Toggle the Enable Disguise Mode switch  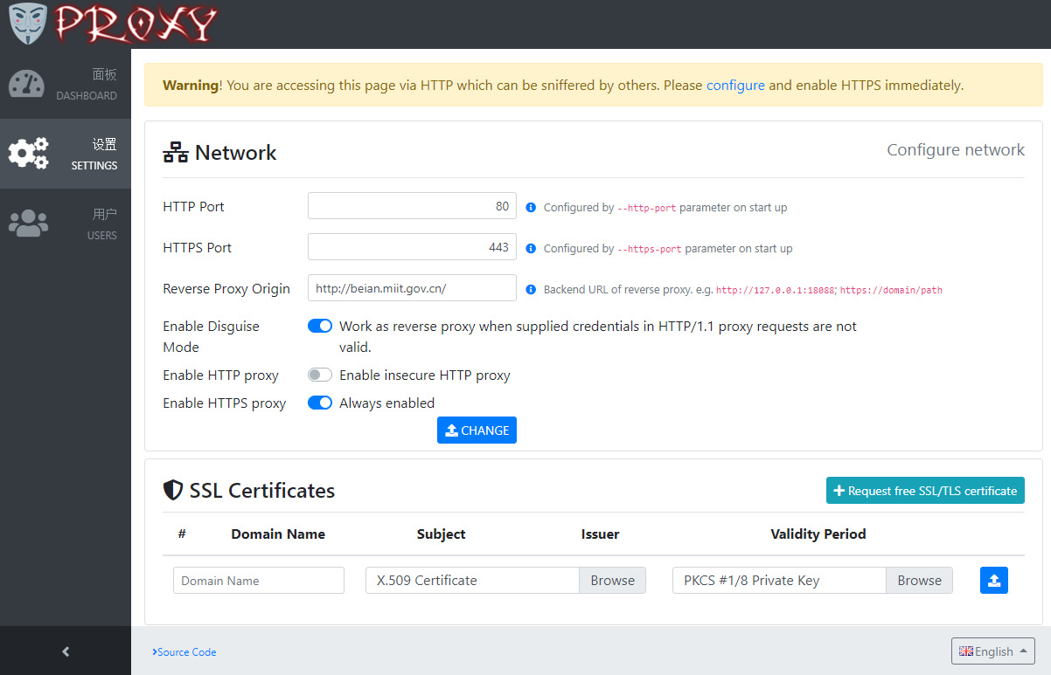(320, 326)
